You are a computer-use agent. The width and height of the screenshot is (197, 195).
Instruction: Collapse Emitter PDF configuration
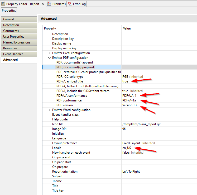click(x=50, y=58)
